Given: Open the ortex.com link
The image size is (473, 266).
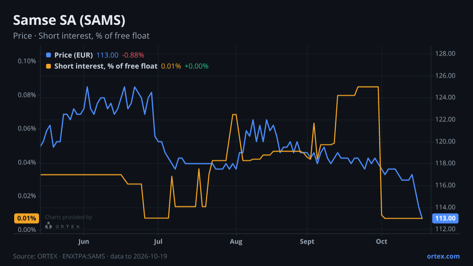Looking at the screenshot, I should 443,256.
